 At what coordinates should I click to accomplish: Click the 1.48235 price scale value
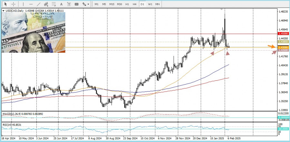point(283,12)
